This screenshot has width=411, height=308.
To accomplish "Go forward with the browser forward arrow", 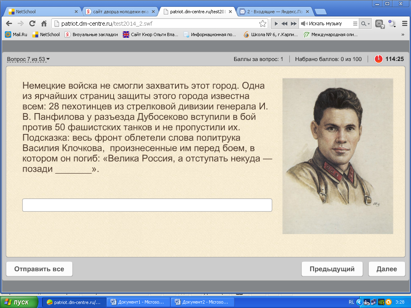I will click(20, 24).
